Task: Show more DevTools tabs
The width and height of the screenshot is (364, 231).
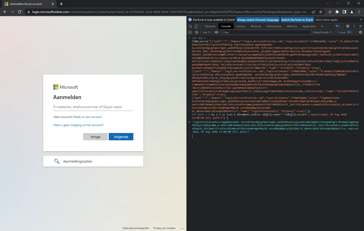Action: (x=322, y=26)
